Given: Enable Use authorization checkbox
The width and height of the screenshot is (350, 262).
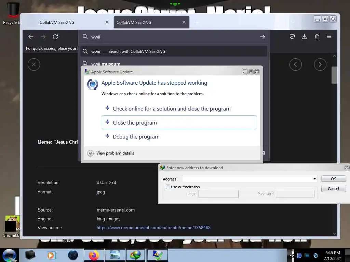Looking at the screenshot, I should 168,187.
